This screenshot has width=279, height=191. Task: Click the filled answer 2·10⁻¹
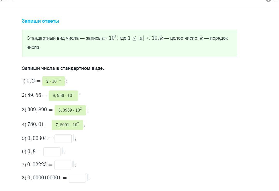54,81
